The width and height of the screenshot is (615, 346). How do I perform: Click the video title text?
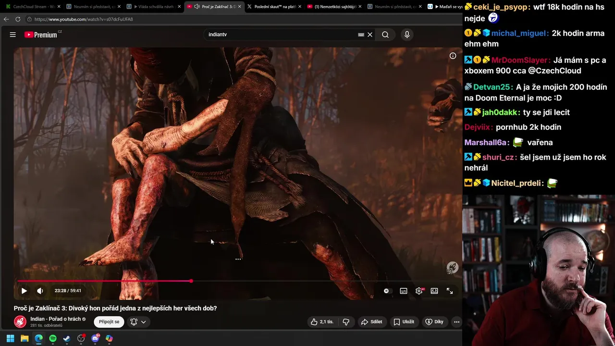[x=115, y=308]
